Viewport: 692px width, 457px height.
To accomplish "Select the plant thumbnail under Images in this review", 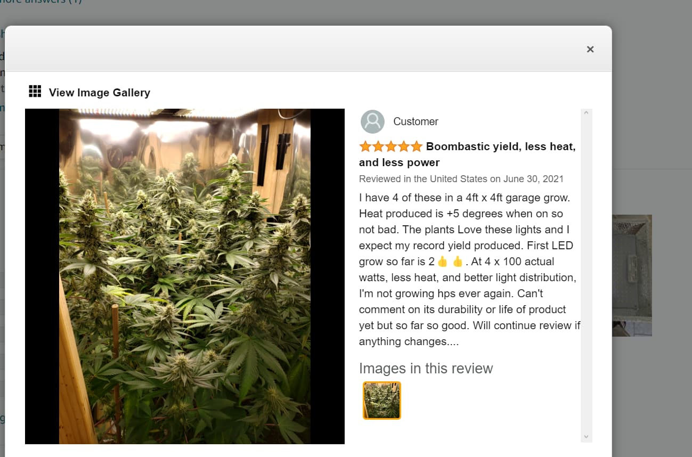I will 382,401.
